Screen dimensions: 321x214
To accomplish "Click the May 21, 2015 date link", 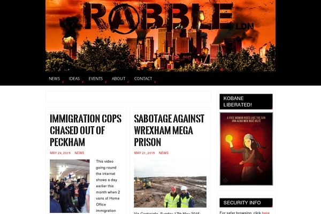I will (x=144, y=153).
